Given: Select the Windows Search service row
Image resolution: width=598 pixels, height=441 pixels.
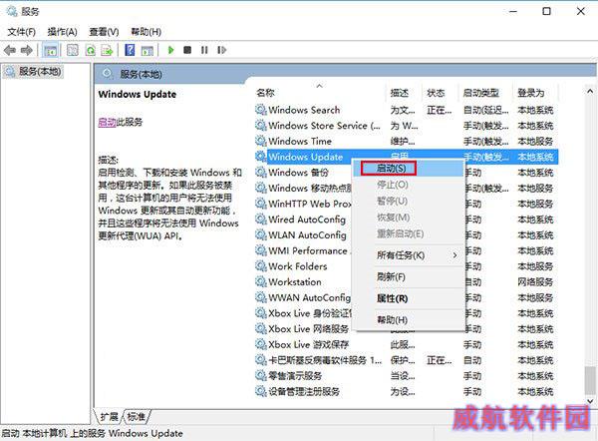Looking at the screenshot, I should click(x=407, y=110).
